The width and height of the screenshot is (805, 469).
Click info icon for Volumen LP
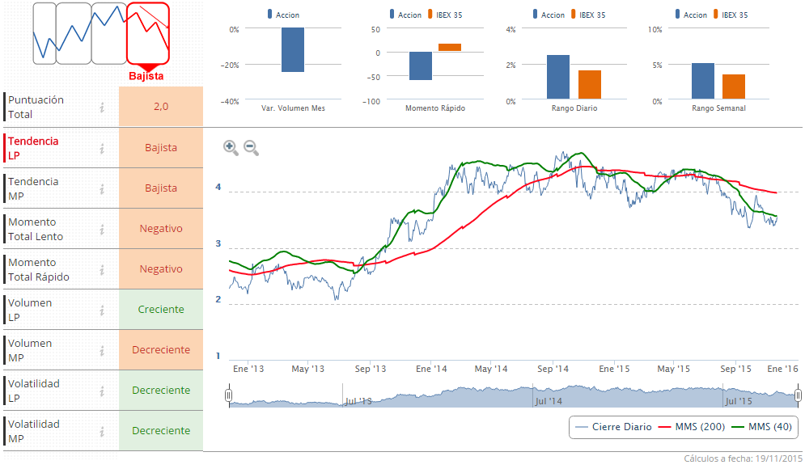(102, 310)
